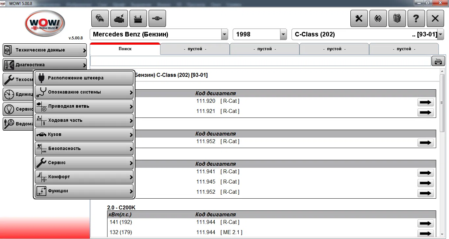Click the service tools icon in the top toolbar

[x=138, y=18]
